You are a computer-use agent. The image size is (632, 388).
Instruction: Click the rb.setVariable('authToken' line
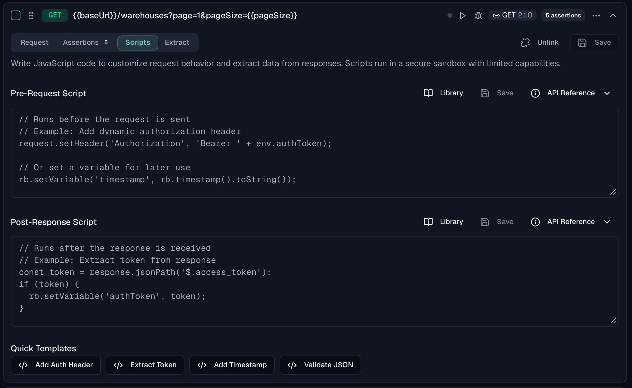[117, 296]
